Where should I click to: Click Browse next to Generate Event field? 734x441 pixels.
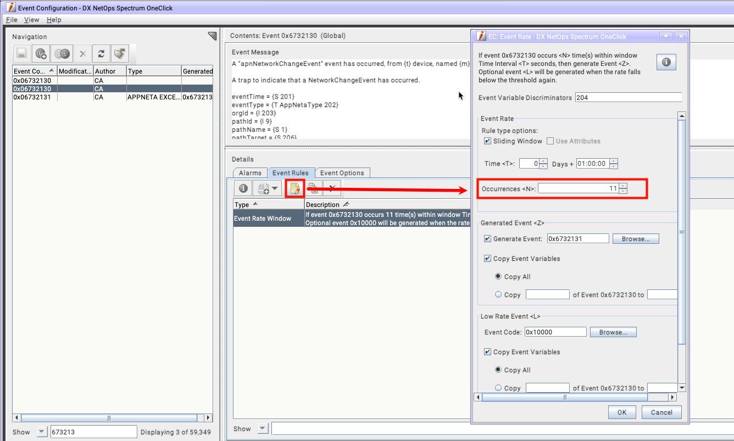click(636, 239)
